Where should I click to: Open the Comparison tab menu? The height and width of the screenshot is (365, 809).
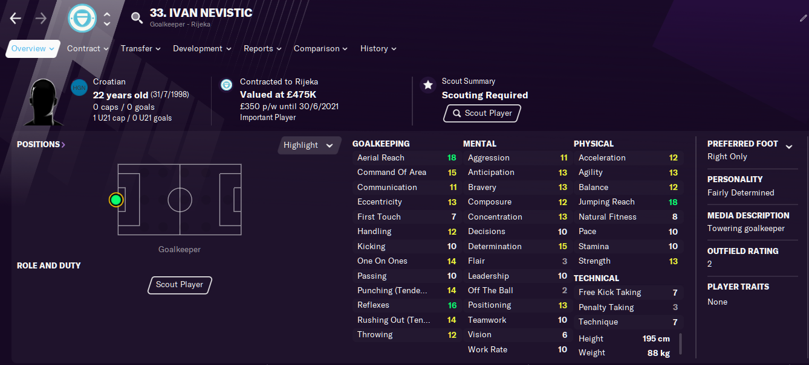(x=320, y=49)
